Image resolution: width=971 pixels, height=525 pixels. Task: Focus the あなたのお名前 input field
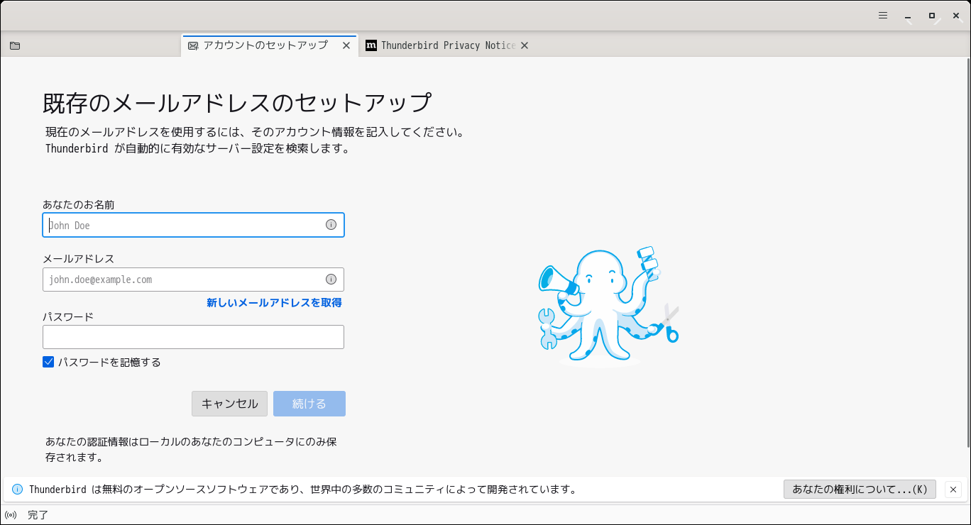pos(193,225)
